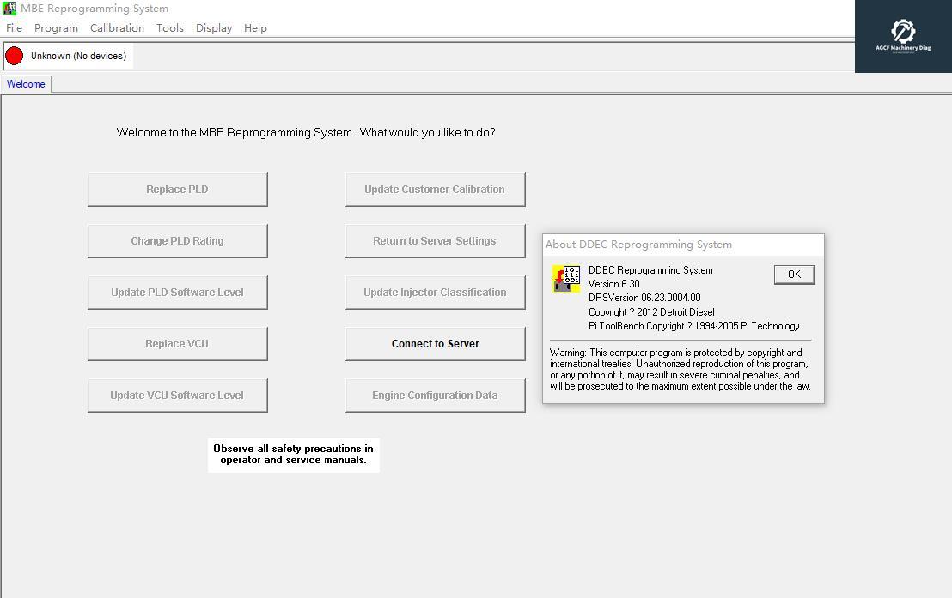Click the Return to Server Settings button
The height and width of the screenshot is (598, 952).
coord(435,240)
